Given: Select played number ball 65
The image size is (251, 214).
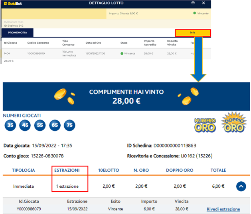Looking at the screenshot, I should 55,125.
